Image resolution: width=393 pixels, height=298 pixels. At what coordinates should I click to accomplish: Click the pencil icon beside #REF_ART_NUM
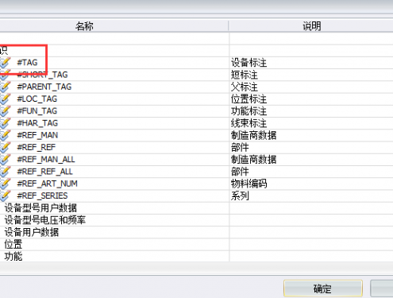5,184
